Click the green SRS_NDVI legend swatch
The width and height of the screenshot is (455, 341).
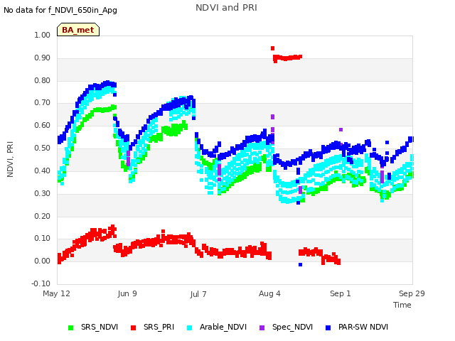[70, 328]
